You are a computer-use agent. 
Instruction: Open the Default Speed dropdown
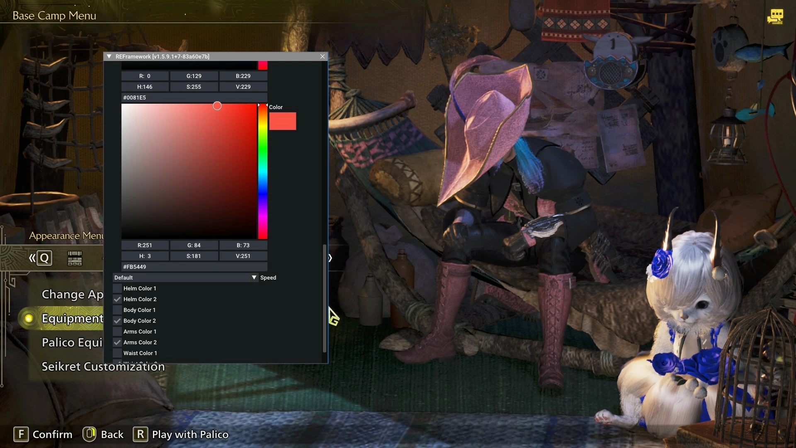point(185,278)
